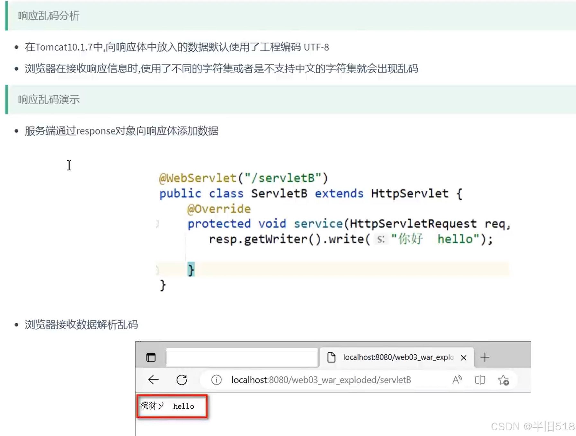Click the 响应乱码演示 heading
576x436 pixels.
click(x=49, y=100)
